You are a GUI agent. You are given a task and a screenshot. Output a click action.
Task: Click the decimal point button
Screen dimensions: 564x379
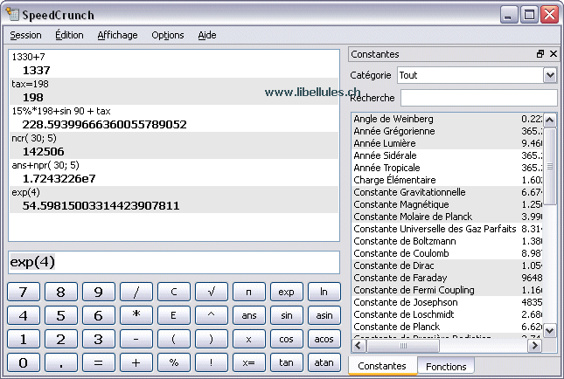pyautogui.click(x=61, y=362)
